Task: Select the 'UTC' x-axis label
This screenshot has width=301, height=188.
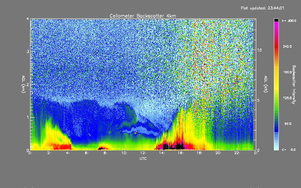Action: tap(143, 158)
